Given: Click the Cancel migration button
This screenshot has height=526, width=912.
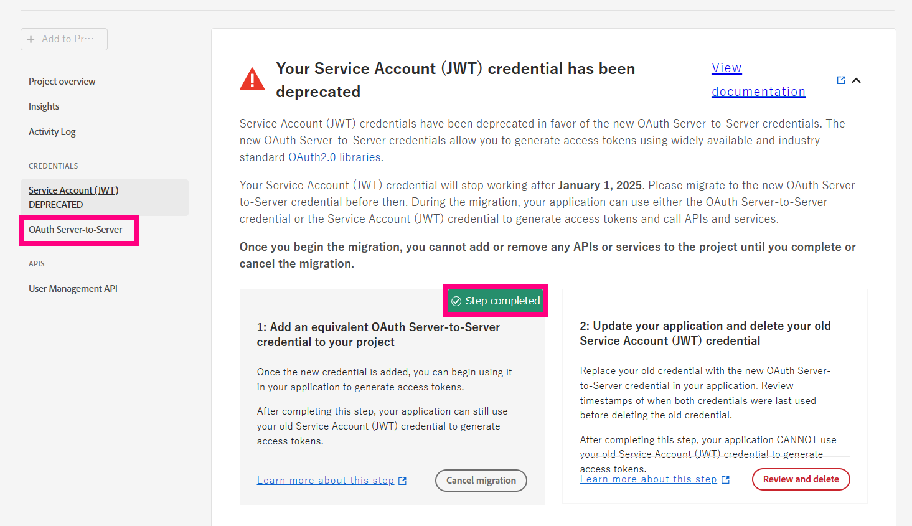Looking at the screenshot, I should coord(481,481).
